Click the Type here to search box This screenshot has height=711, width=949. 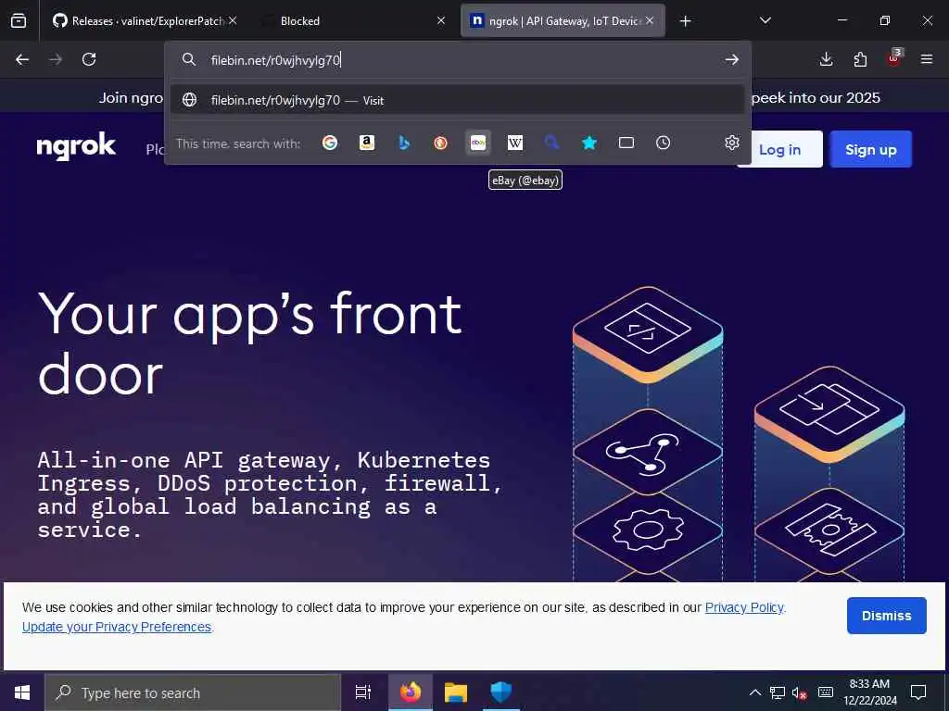tap(193, 692)
